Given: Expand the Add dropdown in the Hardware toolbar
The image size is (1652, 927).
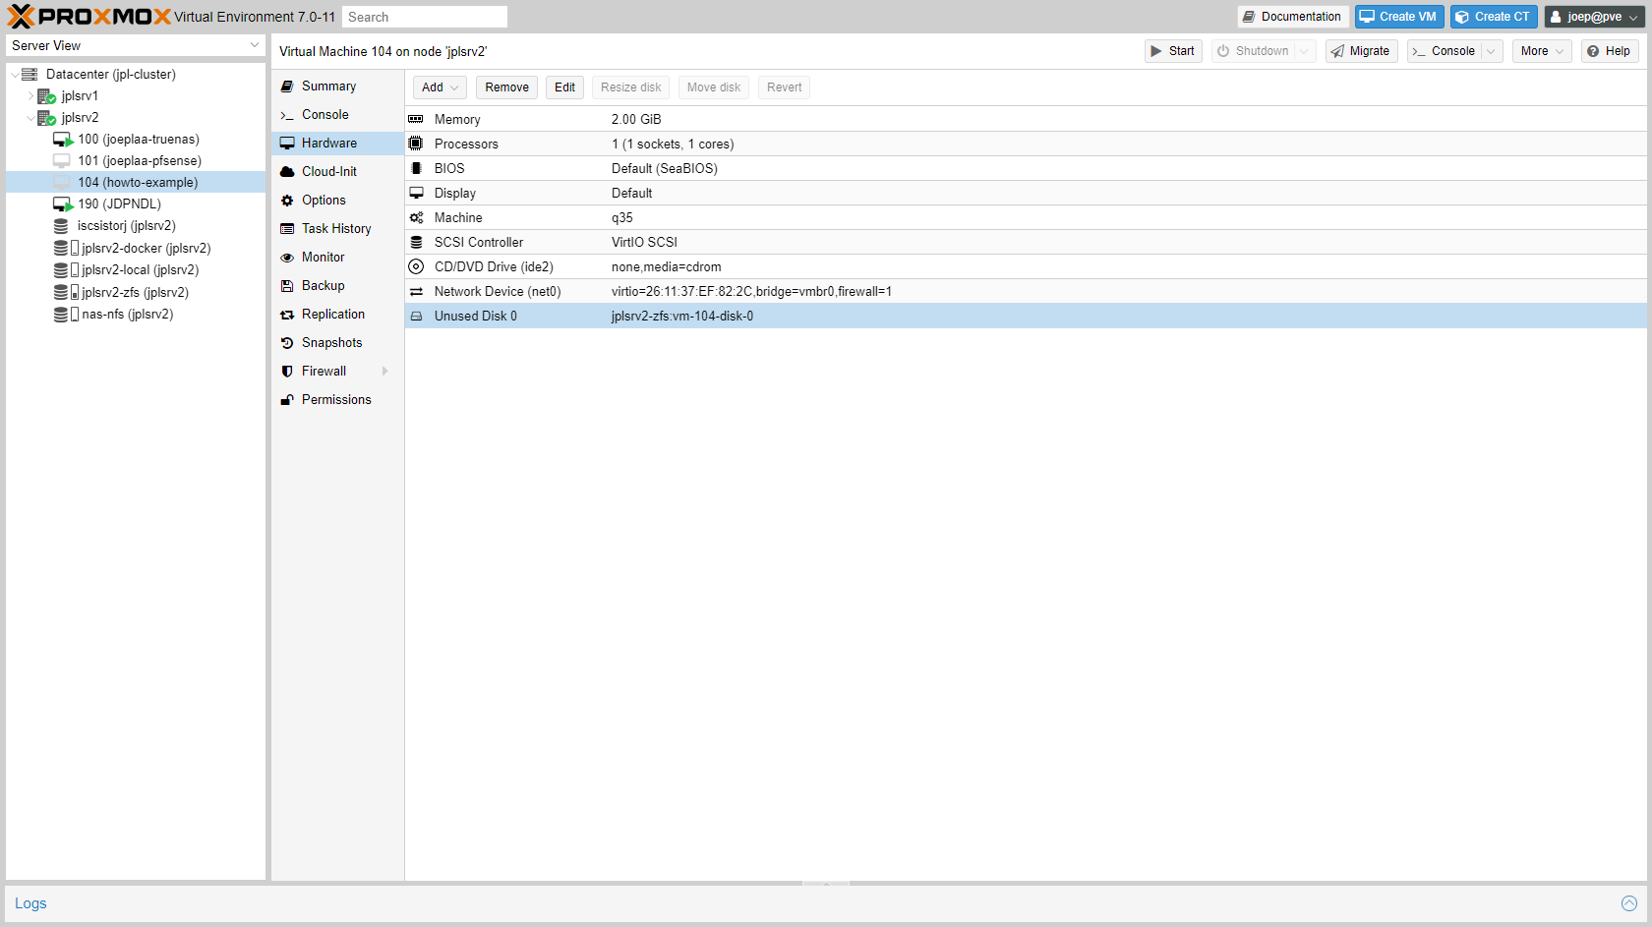Looking at the screenshot, I should click(439, 87).
